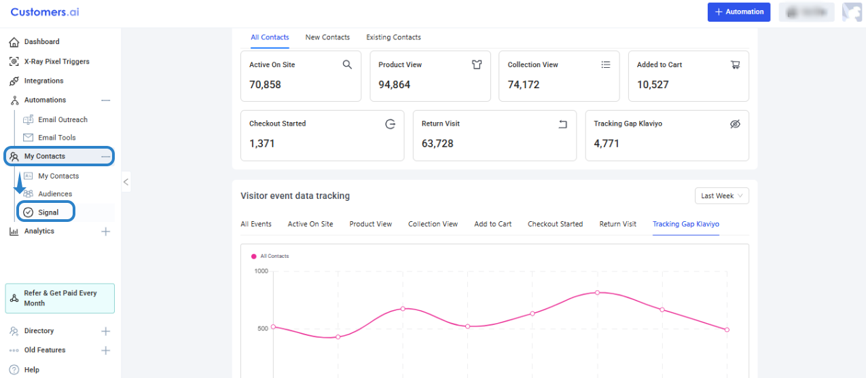Expand the Analytics section
Image resolution: width=866 pixels, height=378 pixels.
[x=105, y=231]
